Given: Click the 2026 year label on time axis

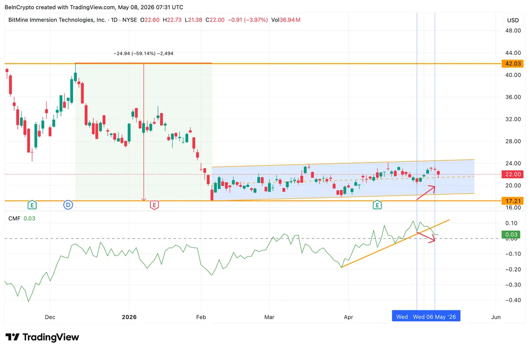Looking at the screenshot, I should [129, 317].
